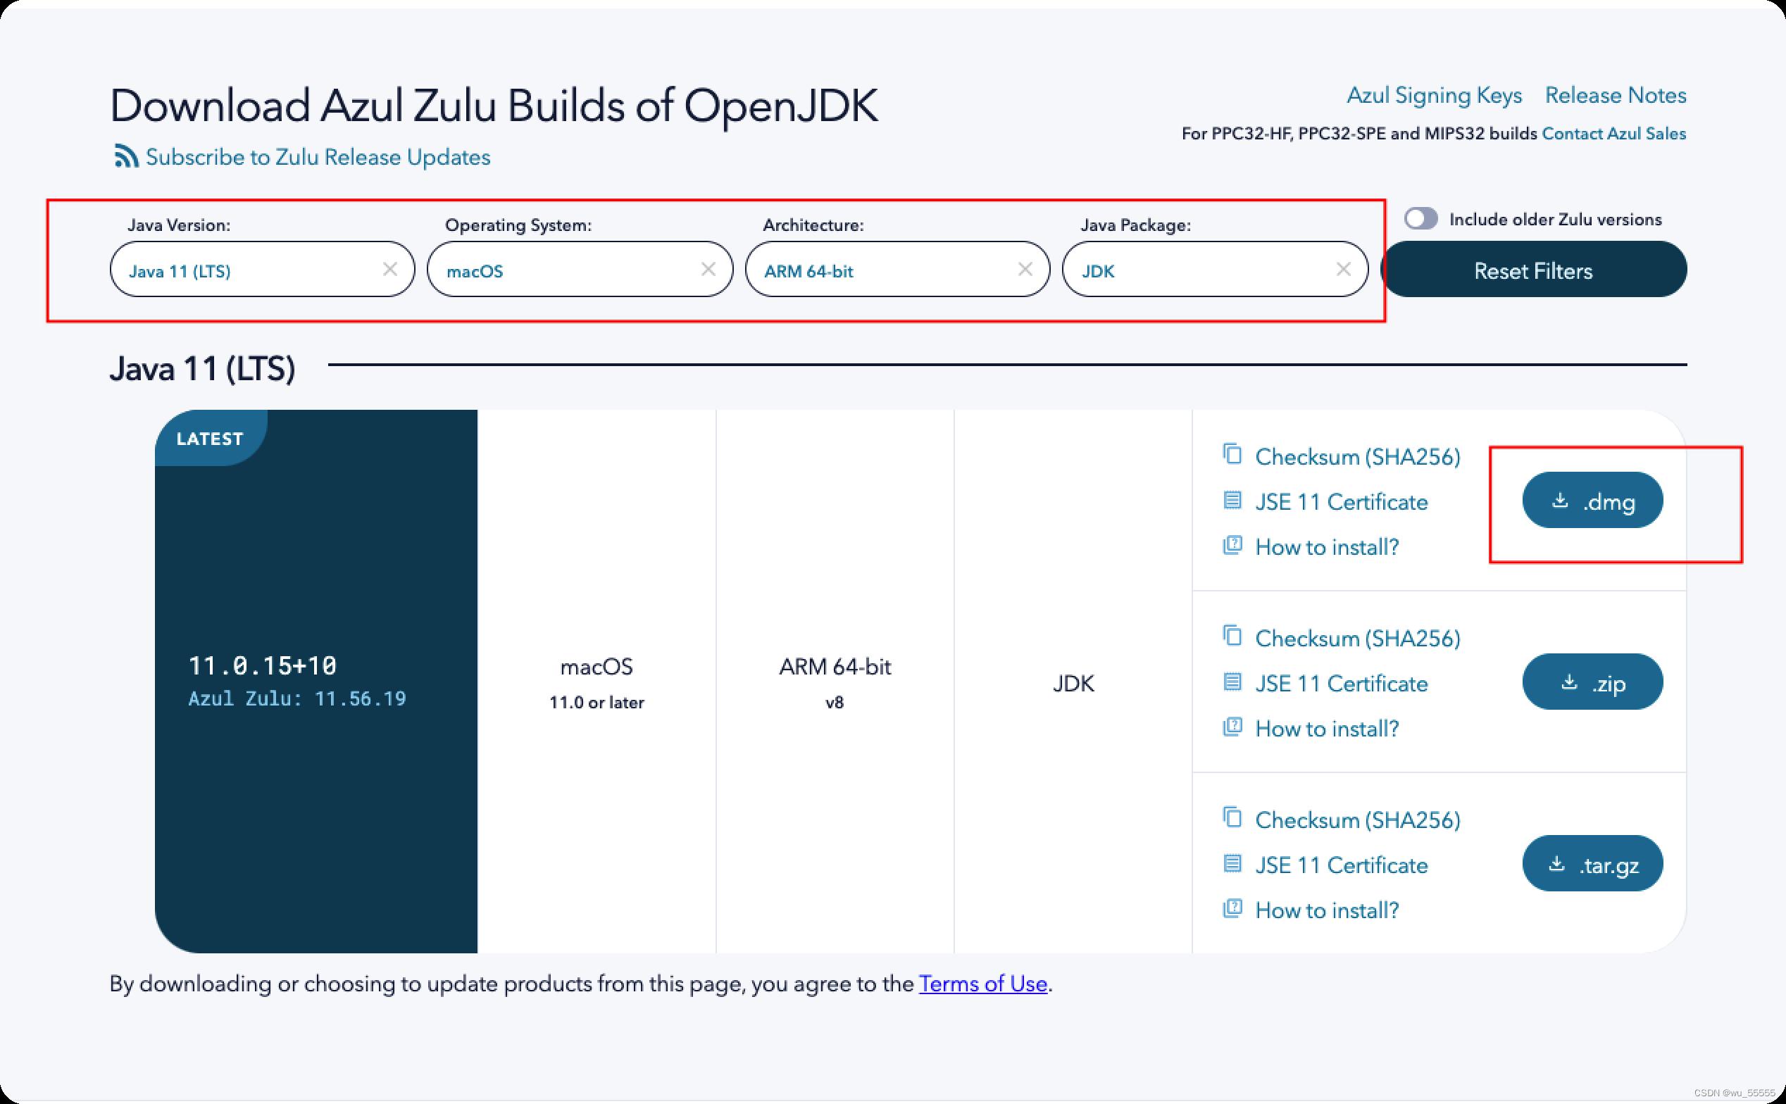This screenshot has width=1786, height=1104.
Task: Click the certificate icon in the .zip row
Action: 1232,682
